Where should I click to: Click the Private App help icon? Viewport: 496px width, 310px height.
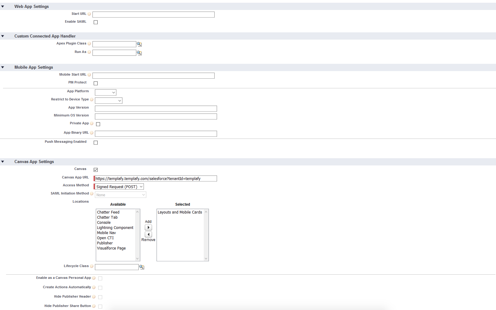pyautogui.click(x=92, y=123)
